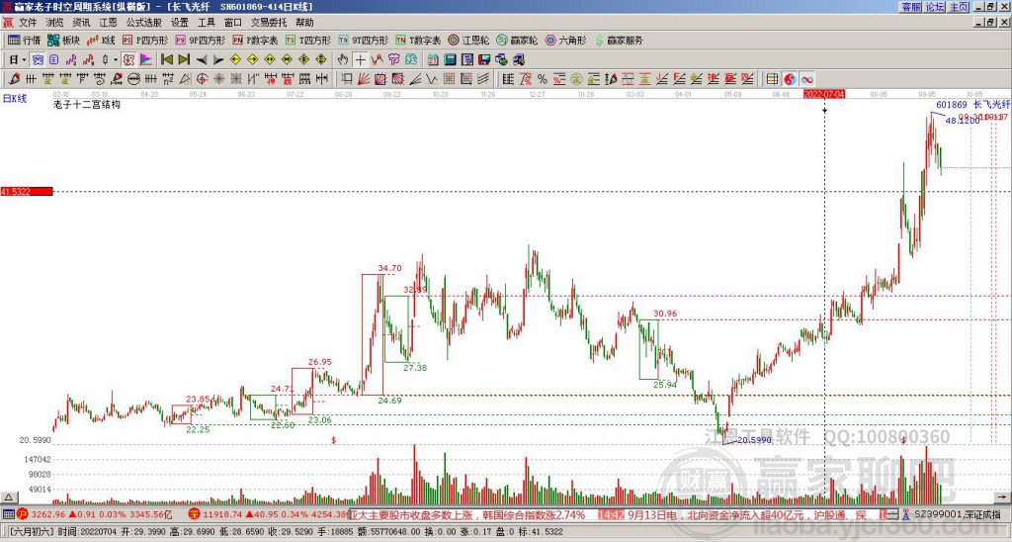
Task: Select the gold 金 circle tool
Action: pyautogui.click(x=576, y=79)
